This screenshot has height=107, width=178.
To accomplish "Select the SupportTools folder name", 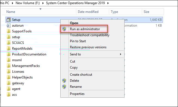I will [x=22, y=31].
